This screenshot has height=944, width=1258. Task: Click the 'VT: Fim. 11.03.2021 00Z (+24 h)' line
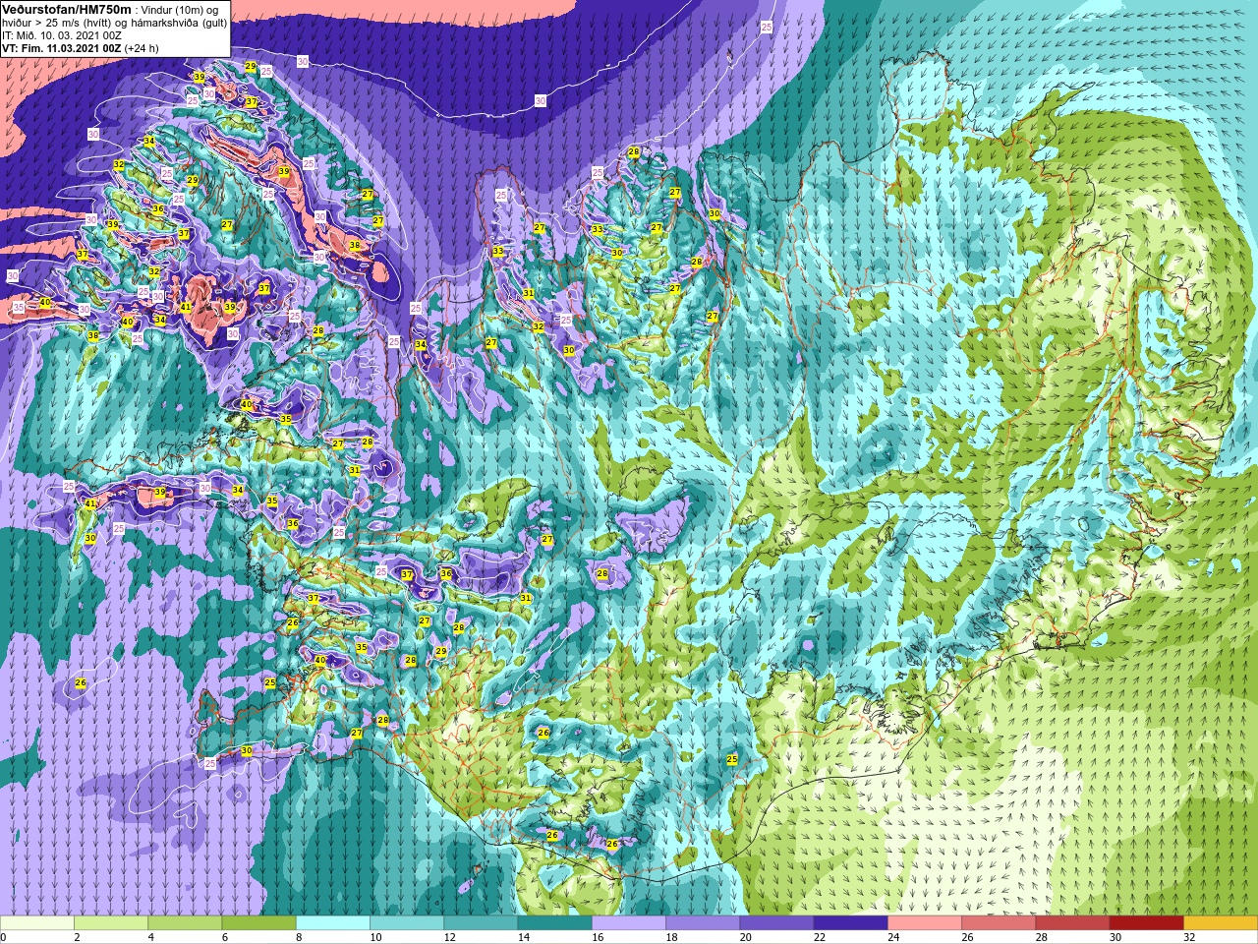pos(81,47)
